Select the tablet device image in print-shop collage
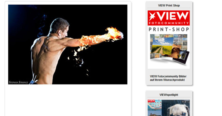 click(181, 57)
